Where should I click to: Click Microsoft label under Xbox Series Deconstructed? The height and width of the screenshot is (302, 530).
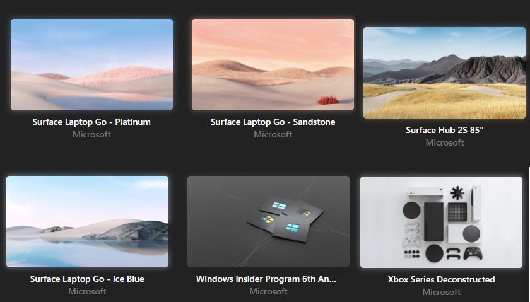click(x=441, y=292)
